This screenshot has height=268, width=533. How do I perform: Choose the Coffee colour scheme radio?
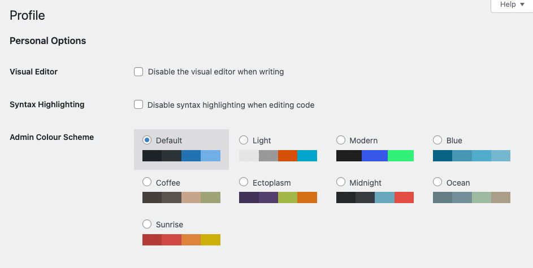coord(147,182)
